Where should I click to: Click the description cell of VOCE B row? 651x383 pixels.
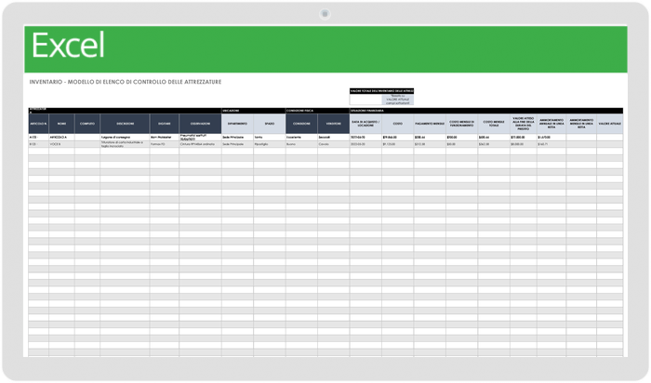tap(125, 144)
